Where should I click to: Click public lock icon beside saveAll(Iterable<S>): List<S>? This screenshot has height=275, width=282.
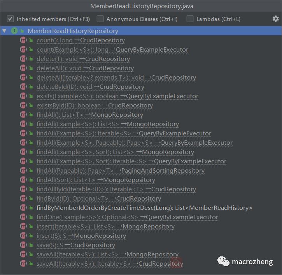31,254
